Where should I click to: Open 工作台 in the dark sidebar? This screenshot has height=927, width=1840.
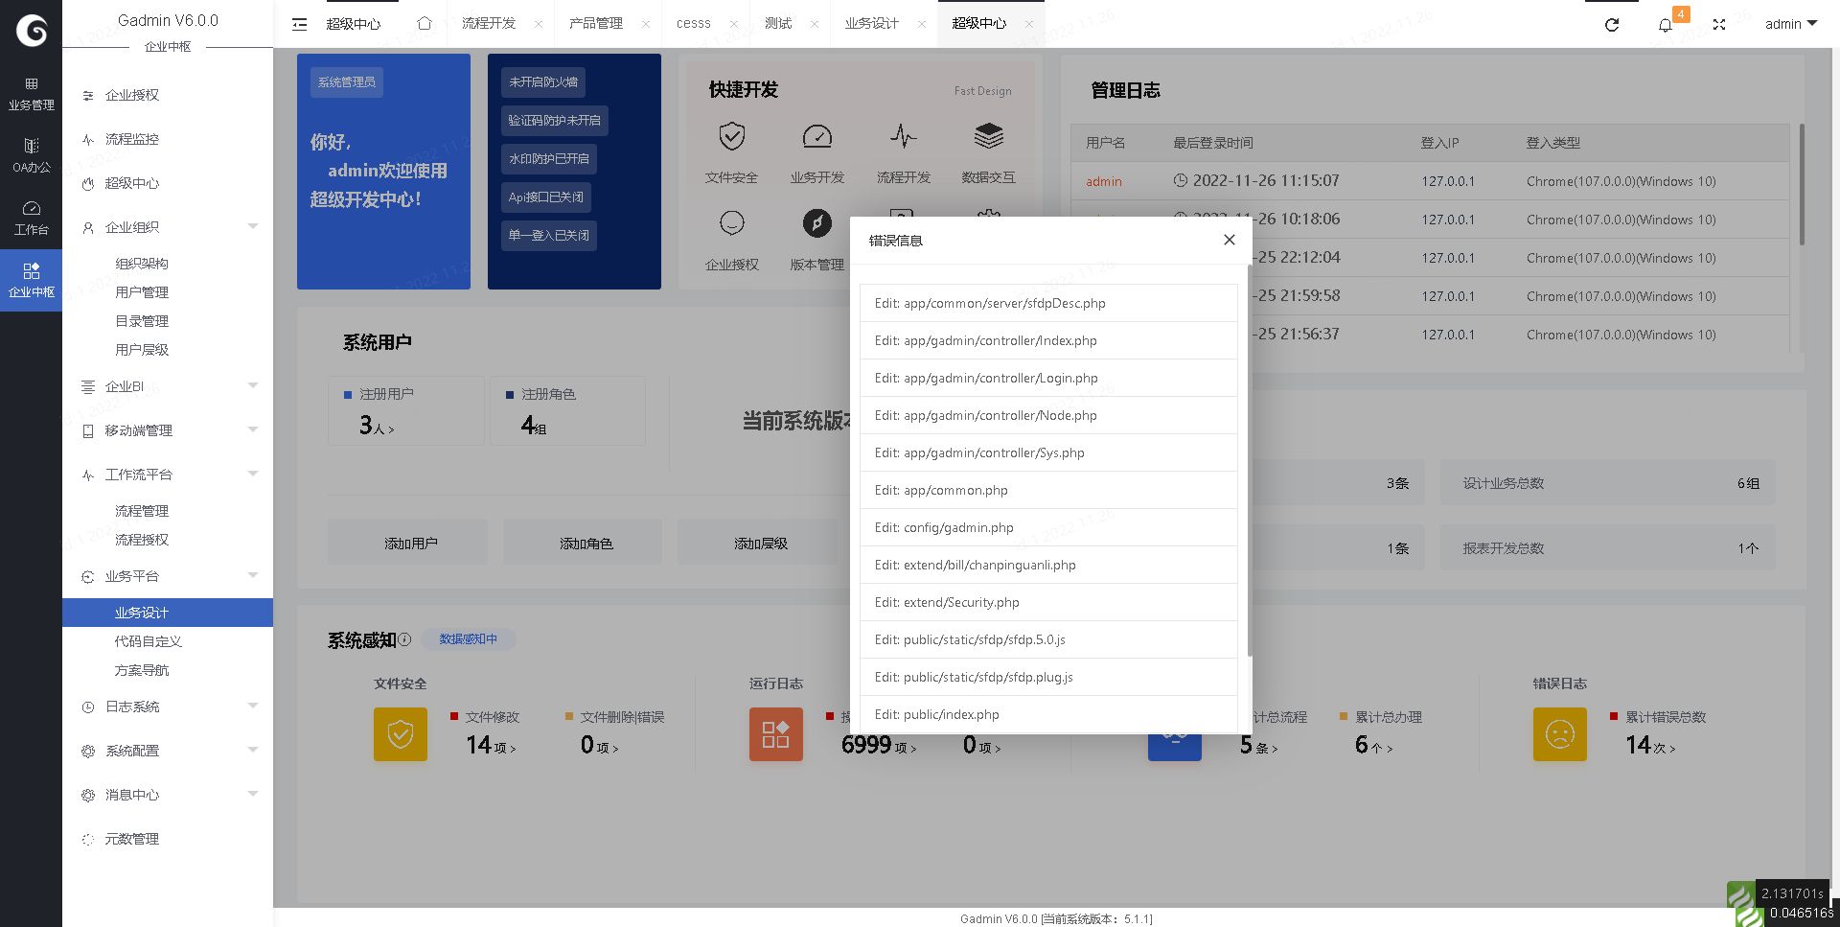click(x=31, y=219)
